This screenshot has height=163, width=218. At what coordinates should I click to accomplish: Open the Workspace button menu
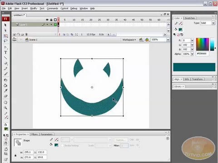click(x=129, y=40)
